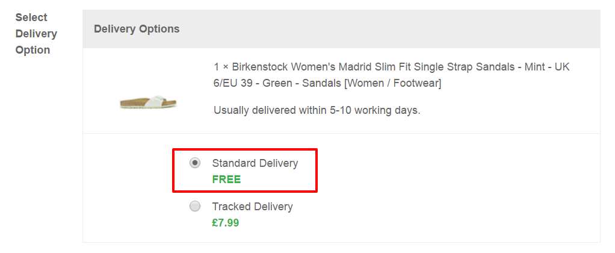Click 'Mint - UK' in the product title
615x253 pixels.
click(x=547, y=67)
